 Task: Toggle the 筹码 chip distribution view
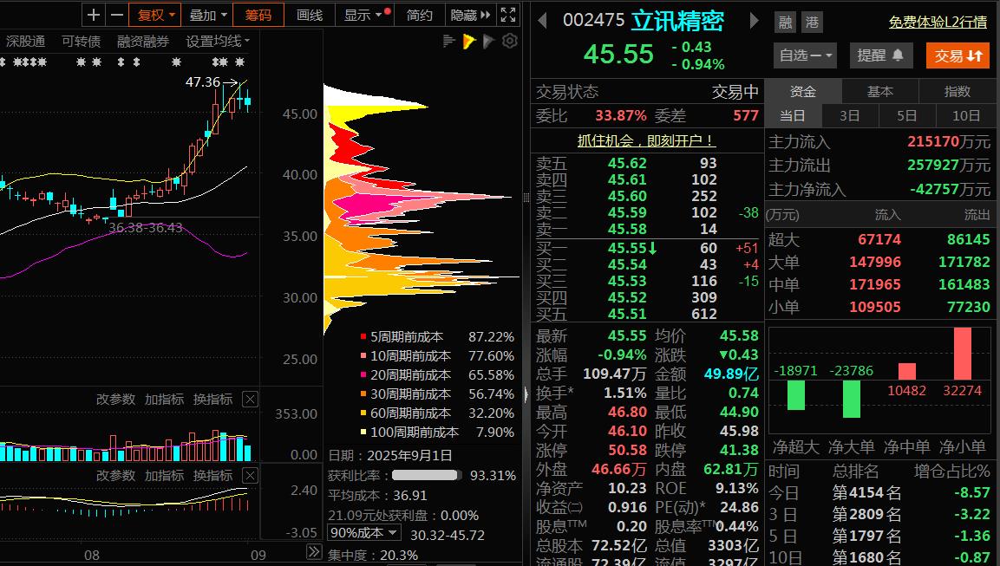(x=258, y=15)
